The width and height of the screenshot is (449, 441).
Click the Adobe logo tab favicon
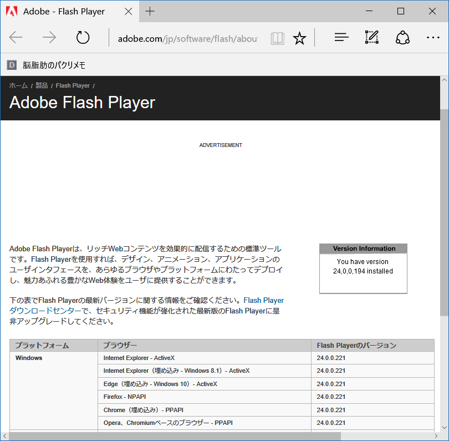click(x=12, y=11)
